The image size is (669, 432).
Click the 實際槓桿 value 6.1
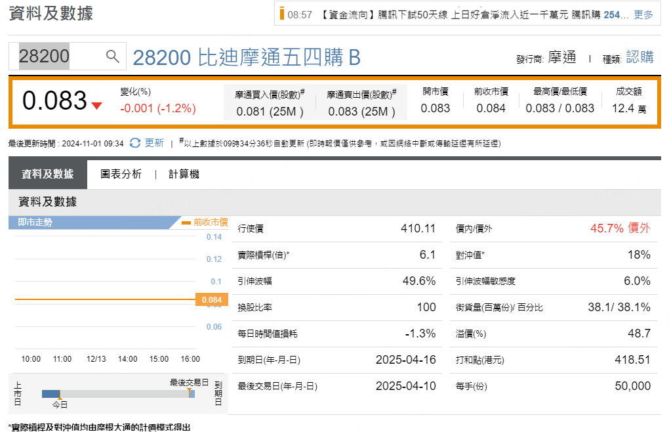click(427, 255)
